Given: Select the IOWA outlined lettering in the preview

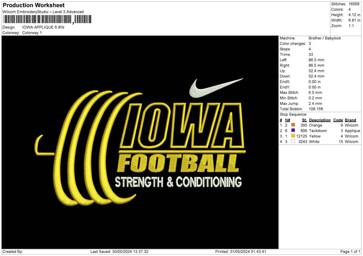Looking at the screenshot, I should [x=182, y=126].
